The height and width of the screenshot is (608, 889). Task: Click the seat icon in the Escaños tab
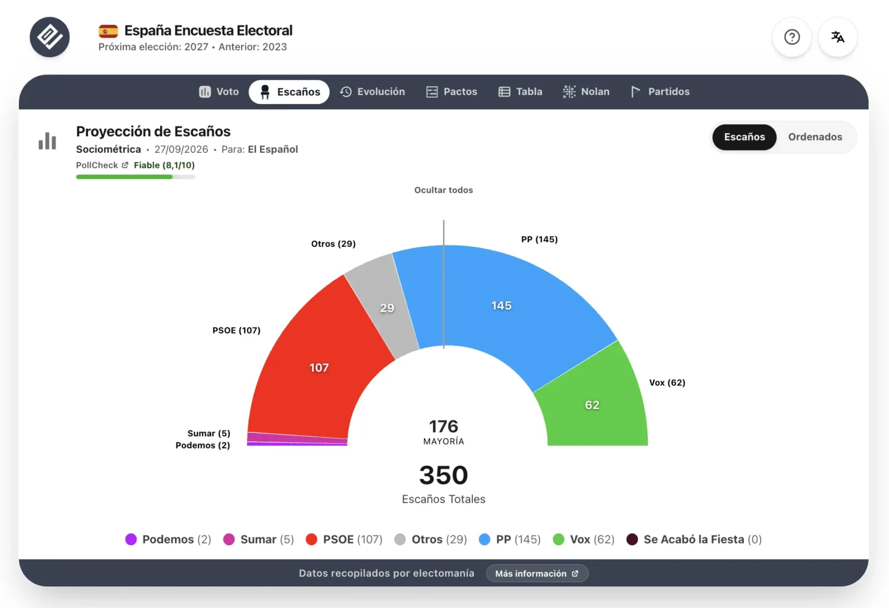coord(265,92)
